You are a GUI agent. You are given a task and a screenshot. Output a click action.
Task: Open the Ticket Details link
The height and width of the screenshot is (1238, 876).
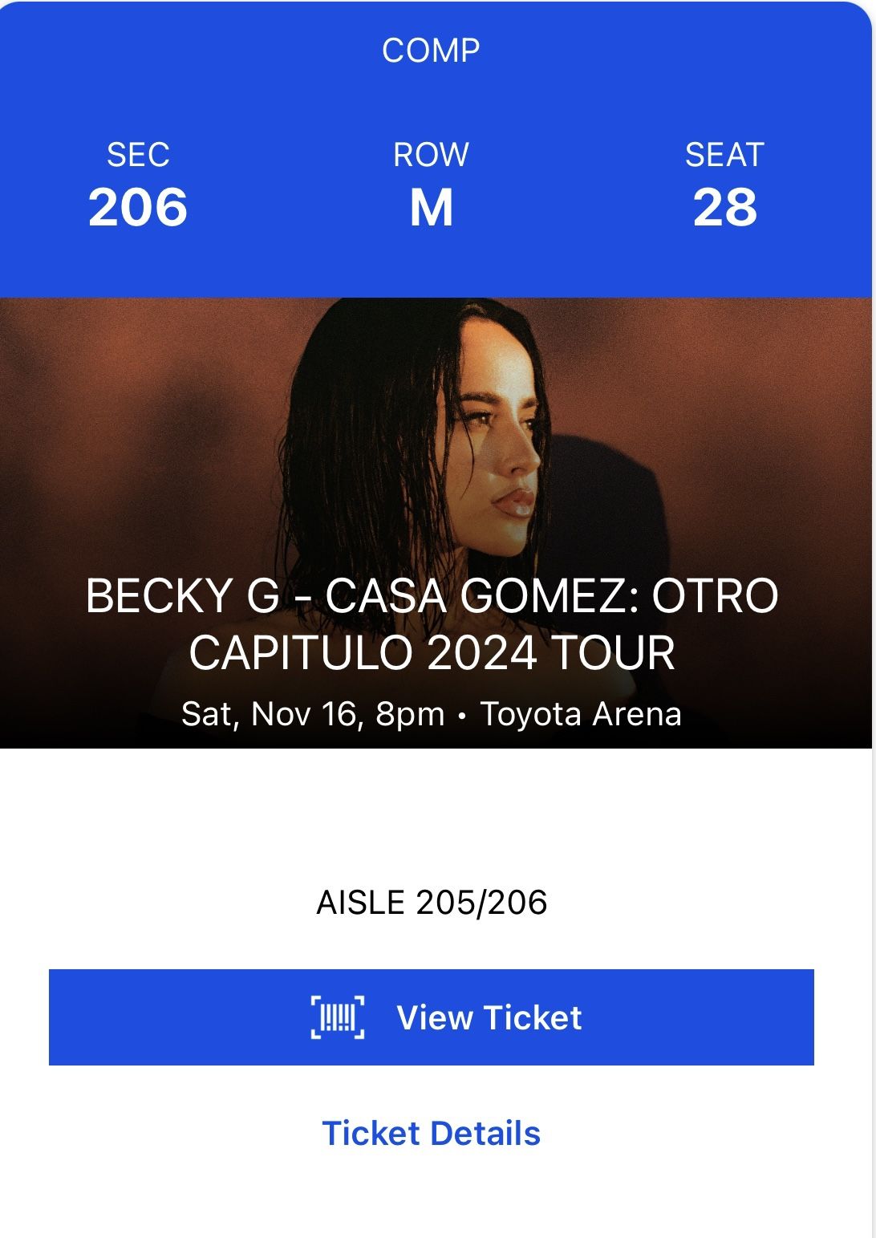click(x=431, y=1133)
